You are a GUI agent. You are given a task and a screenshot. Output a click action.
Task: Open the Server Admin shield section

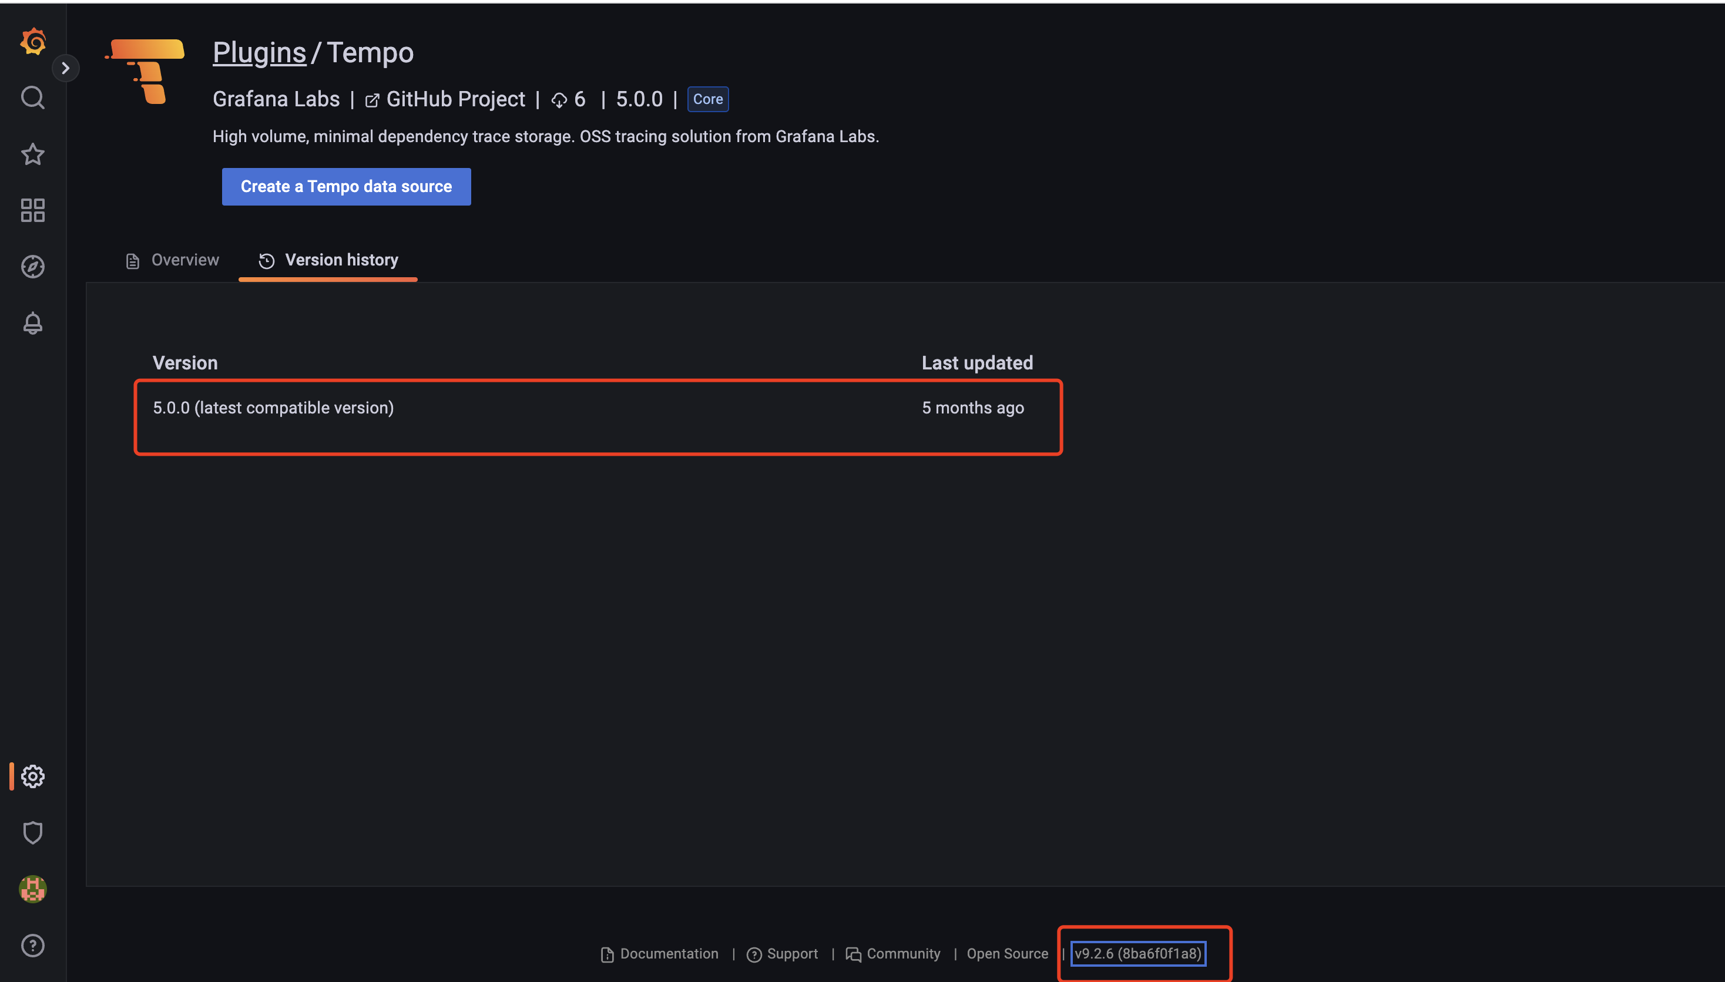pyautogui.click(x=32, y=832)
